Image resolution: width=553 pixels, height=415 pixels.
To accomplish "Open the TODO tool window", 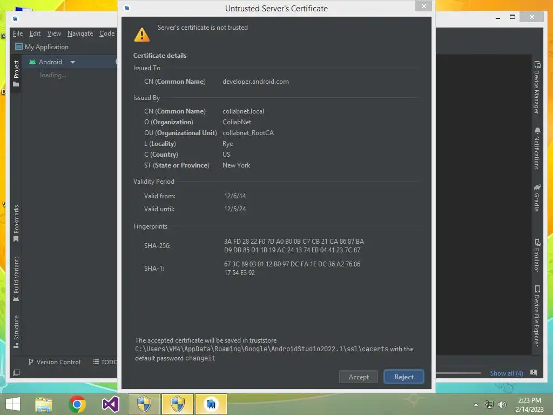I will pos(105,362).
